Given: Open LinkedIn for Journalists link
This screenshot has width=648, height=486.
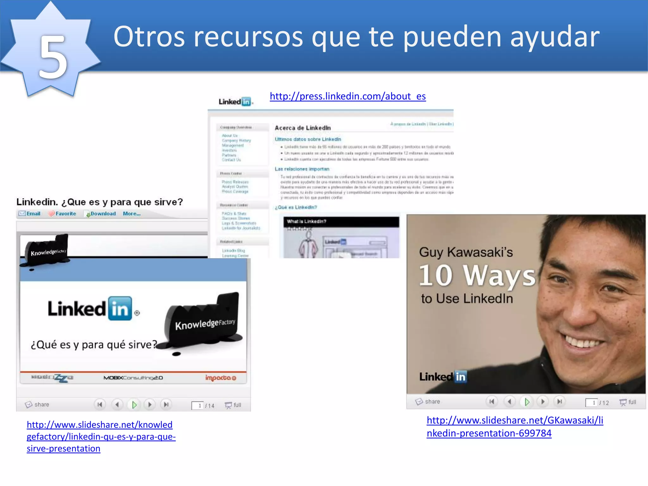Looking at the screenshot, I should [x=241, y=228].
